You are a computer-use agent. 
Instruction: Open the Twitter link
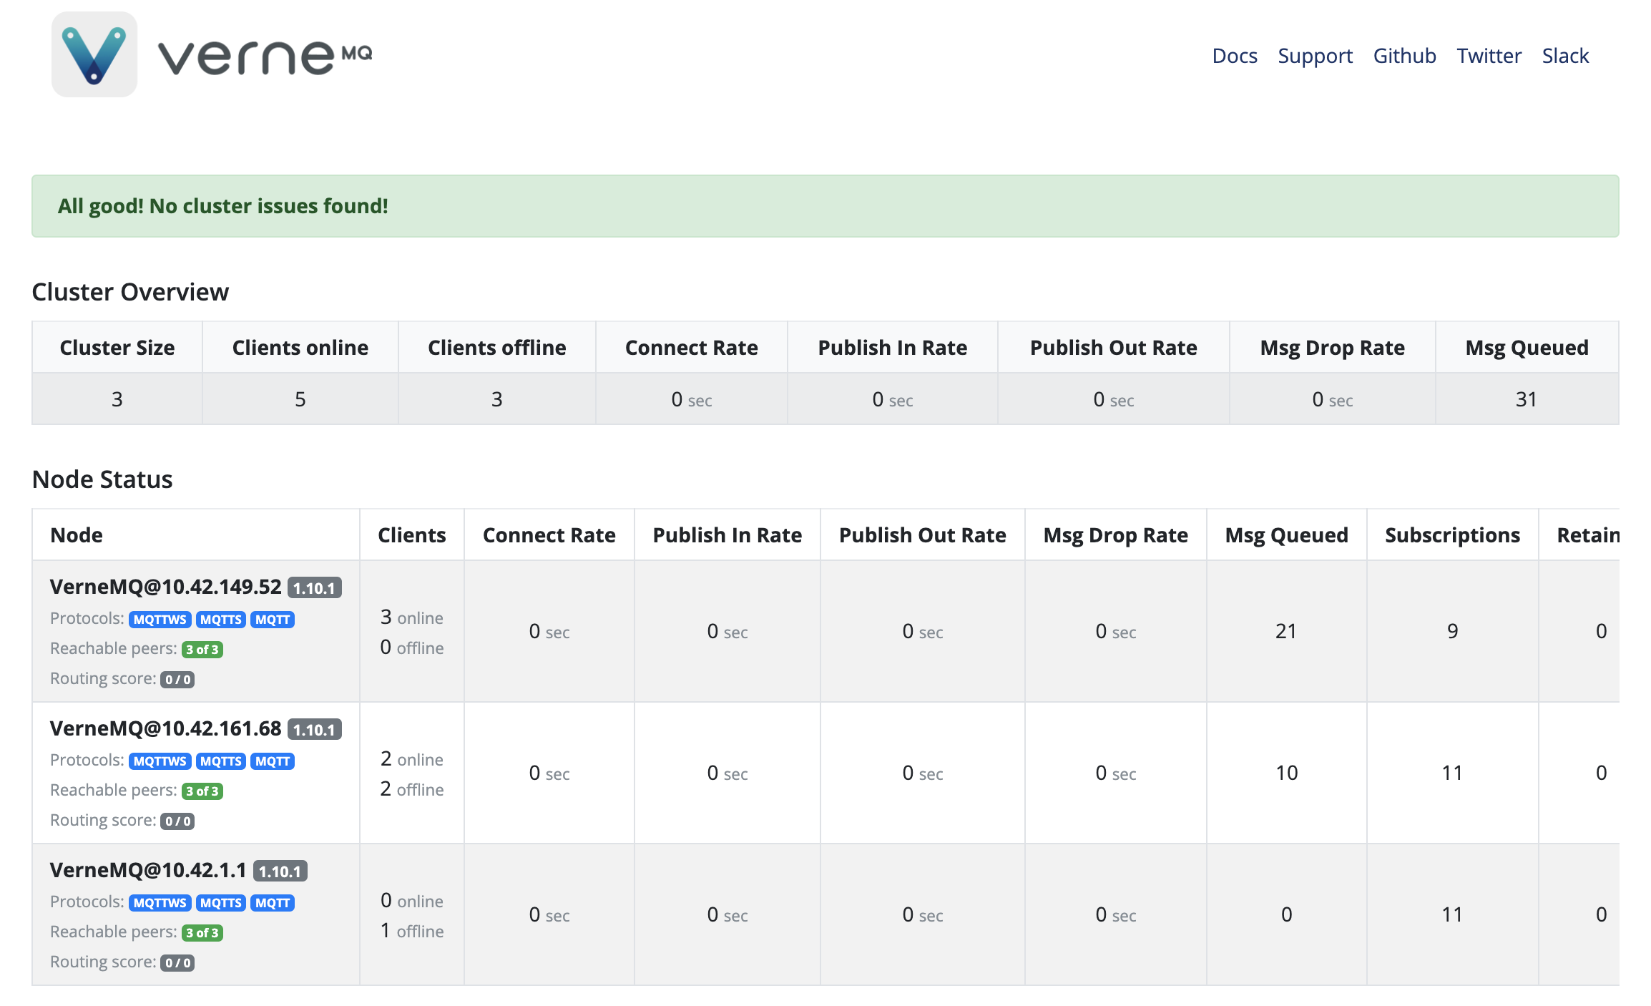pos(1489,56)
